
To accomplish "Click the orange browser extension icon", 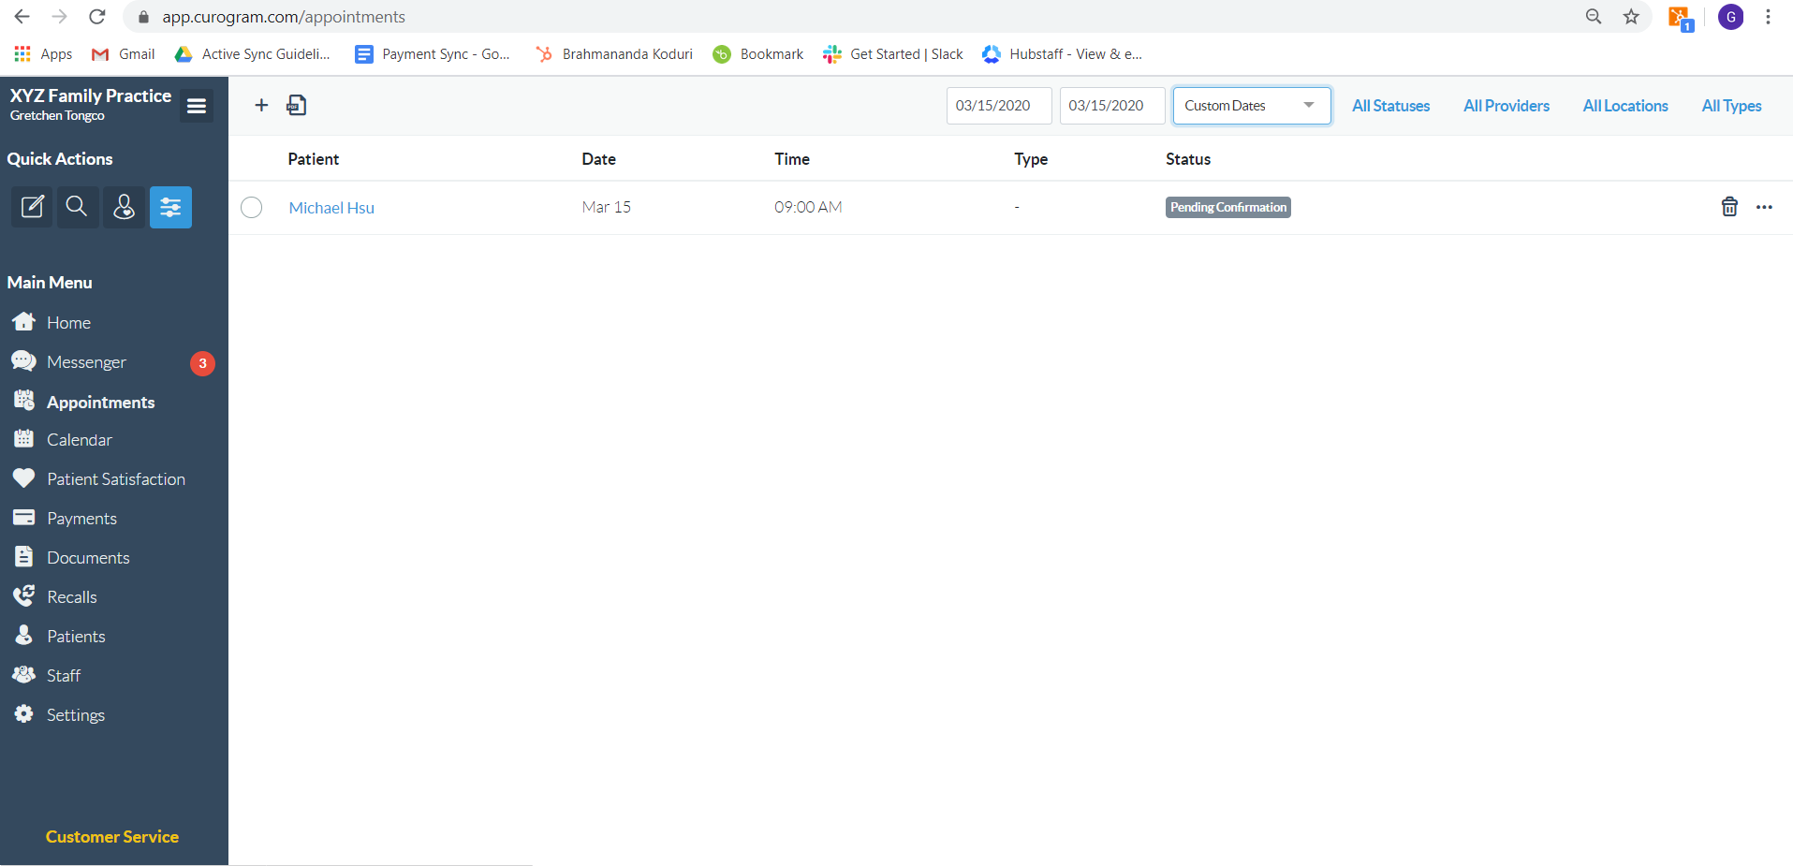I will [1680, 18].
